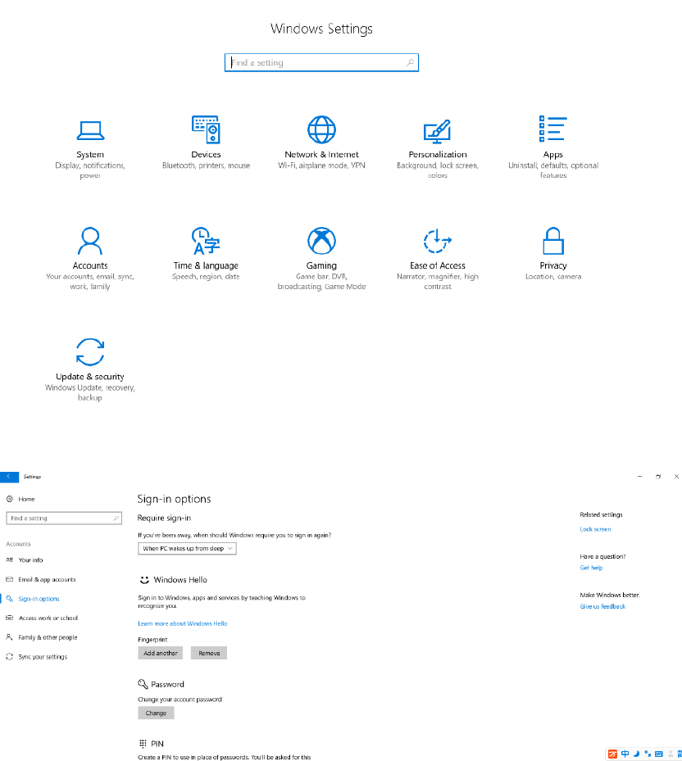682x761 pixels.
Task: Open the soft keyboard icon in IME toolbar
Action: click(659, 754)
